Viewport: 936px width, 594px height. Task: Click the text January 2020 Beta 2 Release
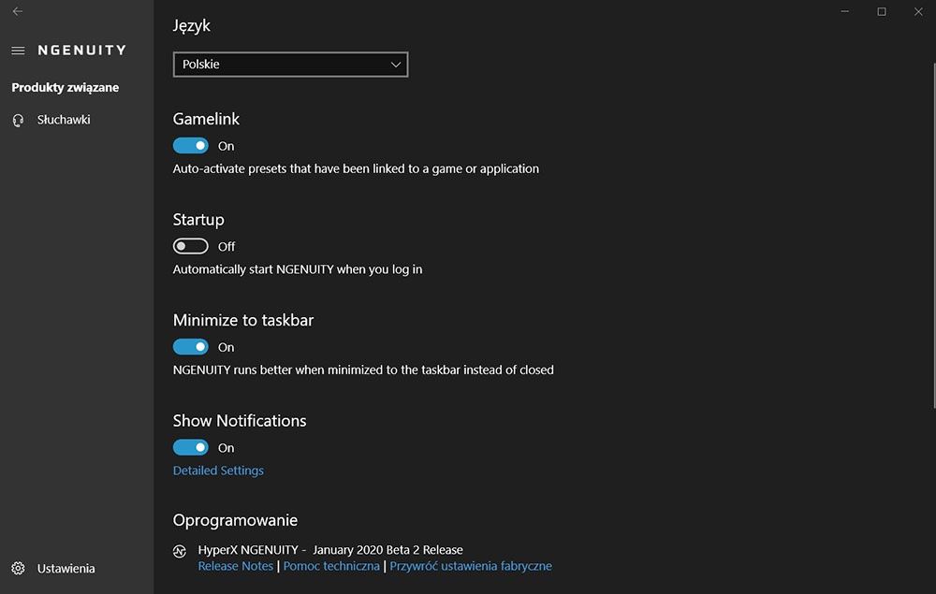tap(388, 550)
